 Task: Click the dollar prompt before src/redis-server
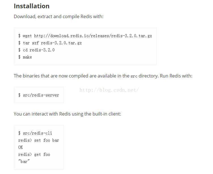(20, 95)
